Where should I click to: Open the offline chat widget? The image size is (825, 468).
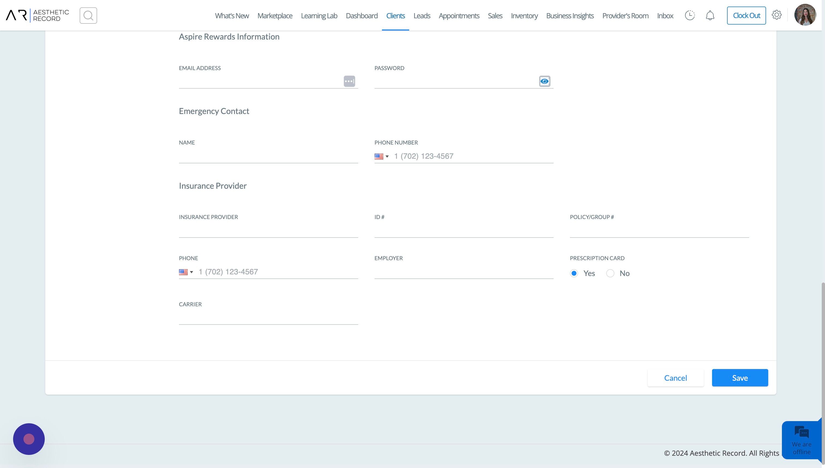(802, 440)
